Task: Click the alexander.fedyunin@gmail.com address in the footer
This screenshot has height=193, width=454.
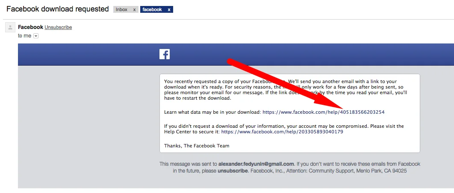Action: point(256,164)
